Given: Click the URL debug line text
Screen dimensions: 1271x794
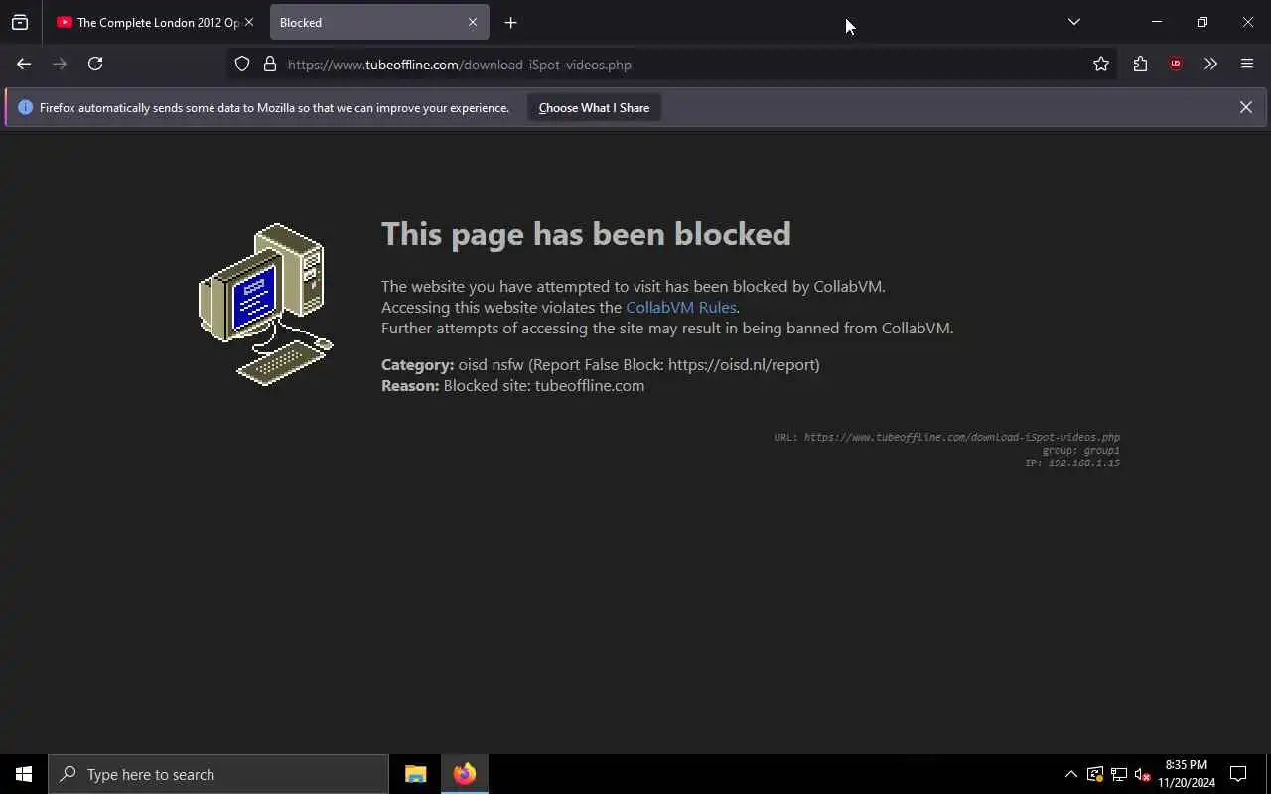Looking at the screenshot, I should [x=946, y=437].
